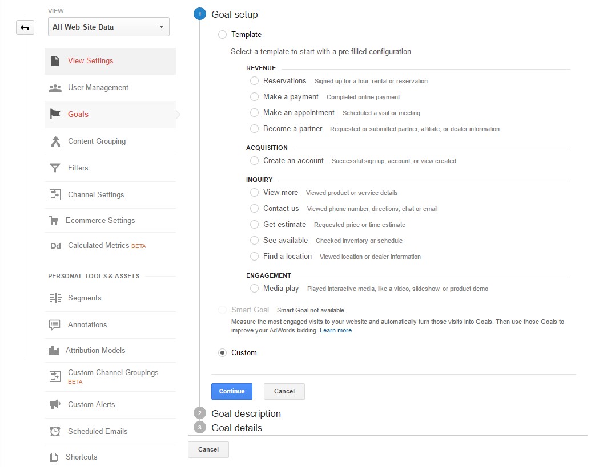Go to Custom Alerts menu item
The width and height of the screenshot is (591, 467).
coord(110,404)
